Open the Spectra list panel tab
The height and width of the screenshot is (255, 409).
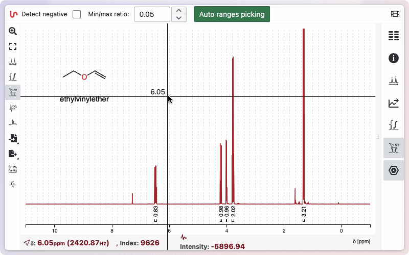[393, 36]
